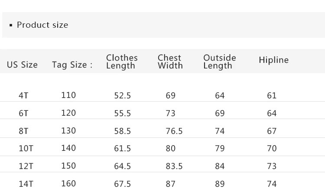Select the Chest Width column header

[170, 62]
